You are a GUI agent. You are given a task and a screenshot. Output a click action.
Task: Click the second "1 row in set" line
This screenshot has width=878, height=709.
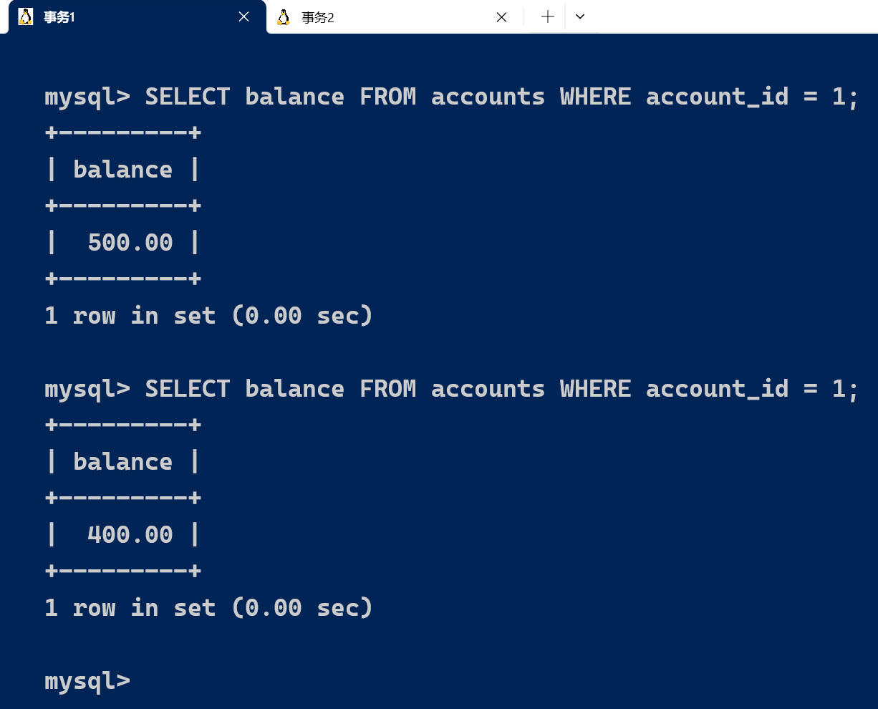(x=208, y=608)
